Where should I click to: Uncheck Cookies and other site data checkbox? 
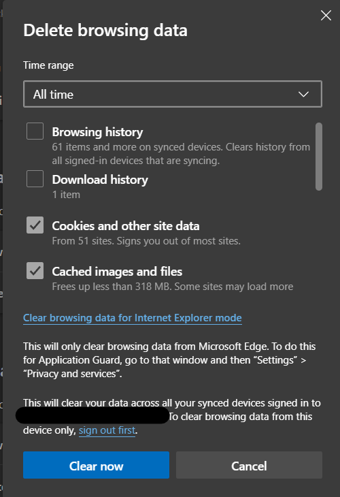[x=35, y=225]
